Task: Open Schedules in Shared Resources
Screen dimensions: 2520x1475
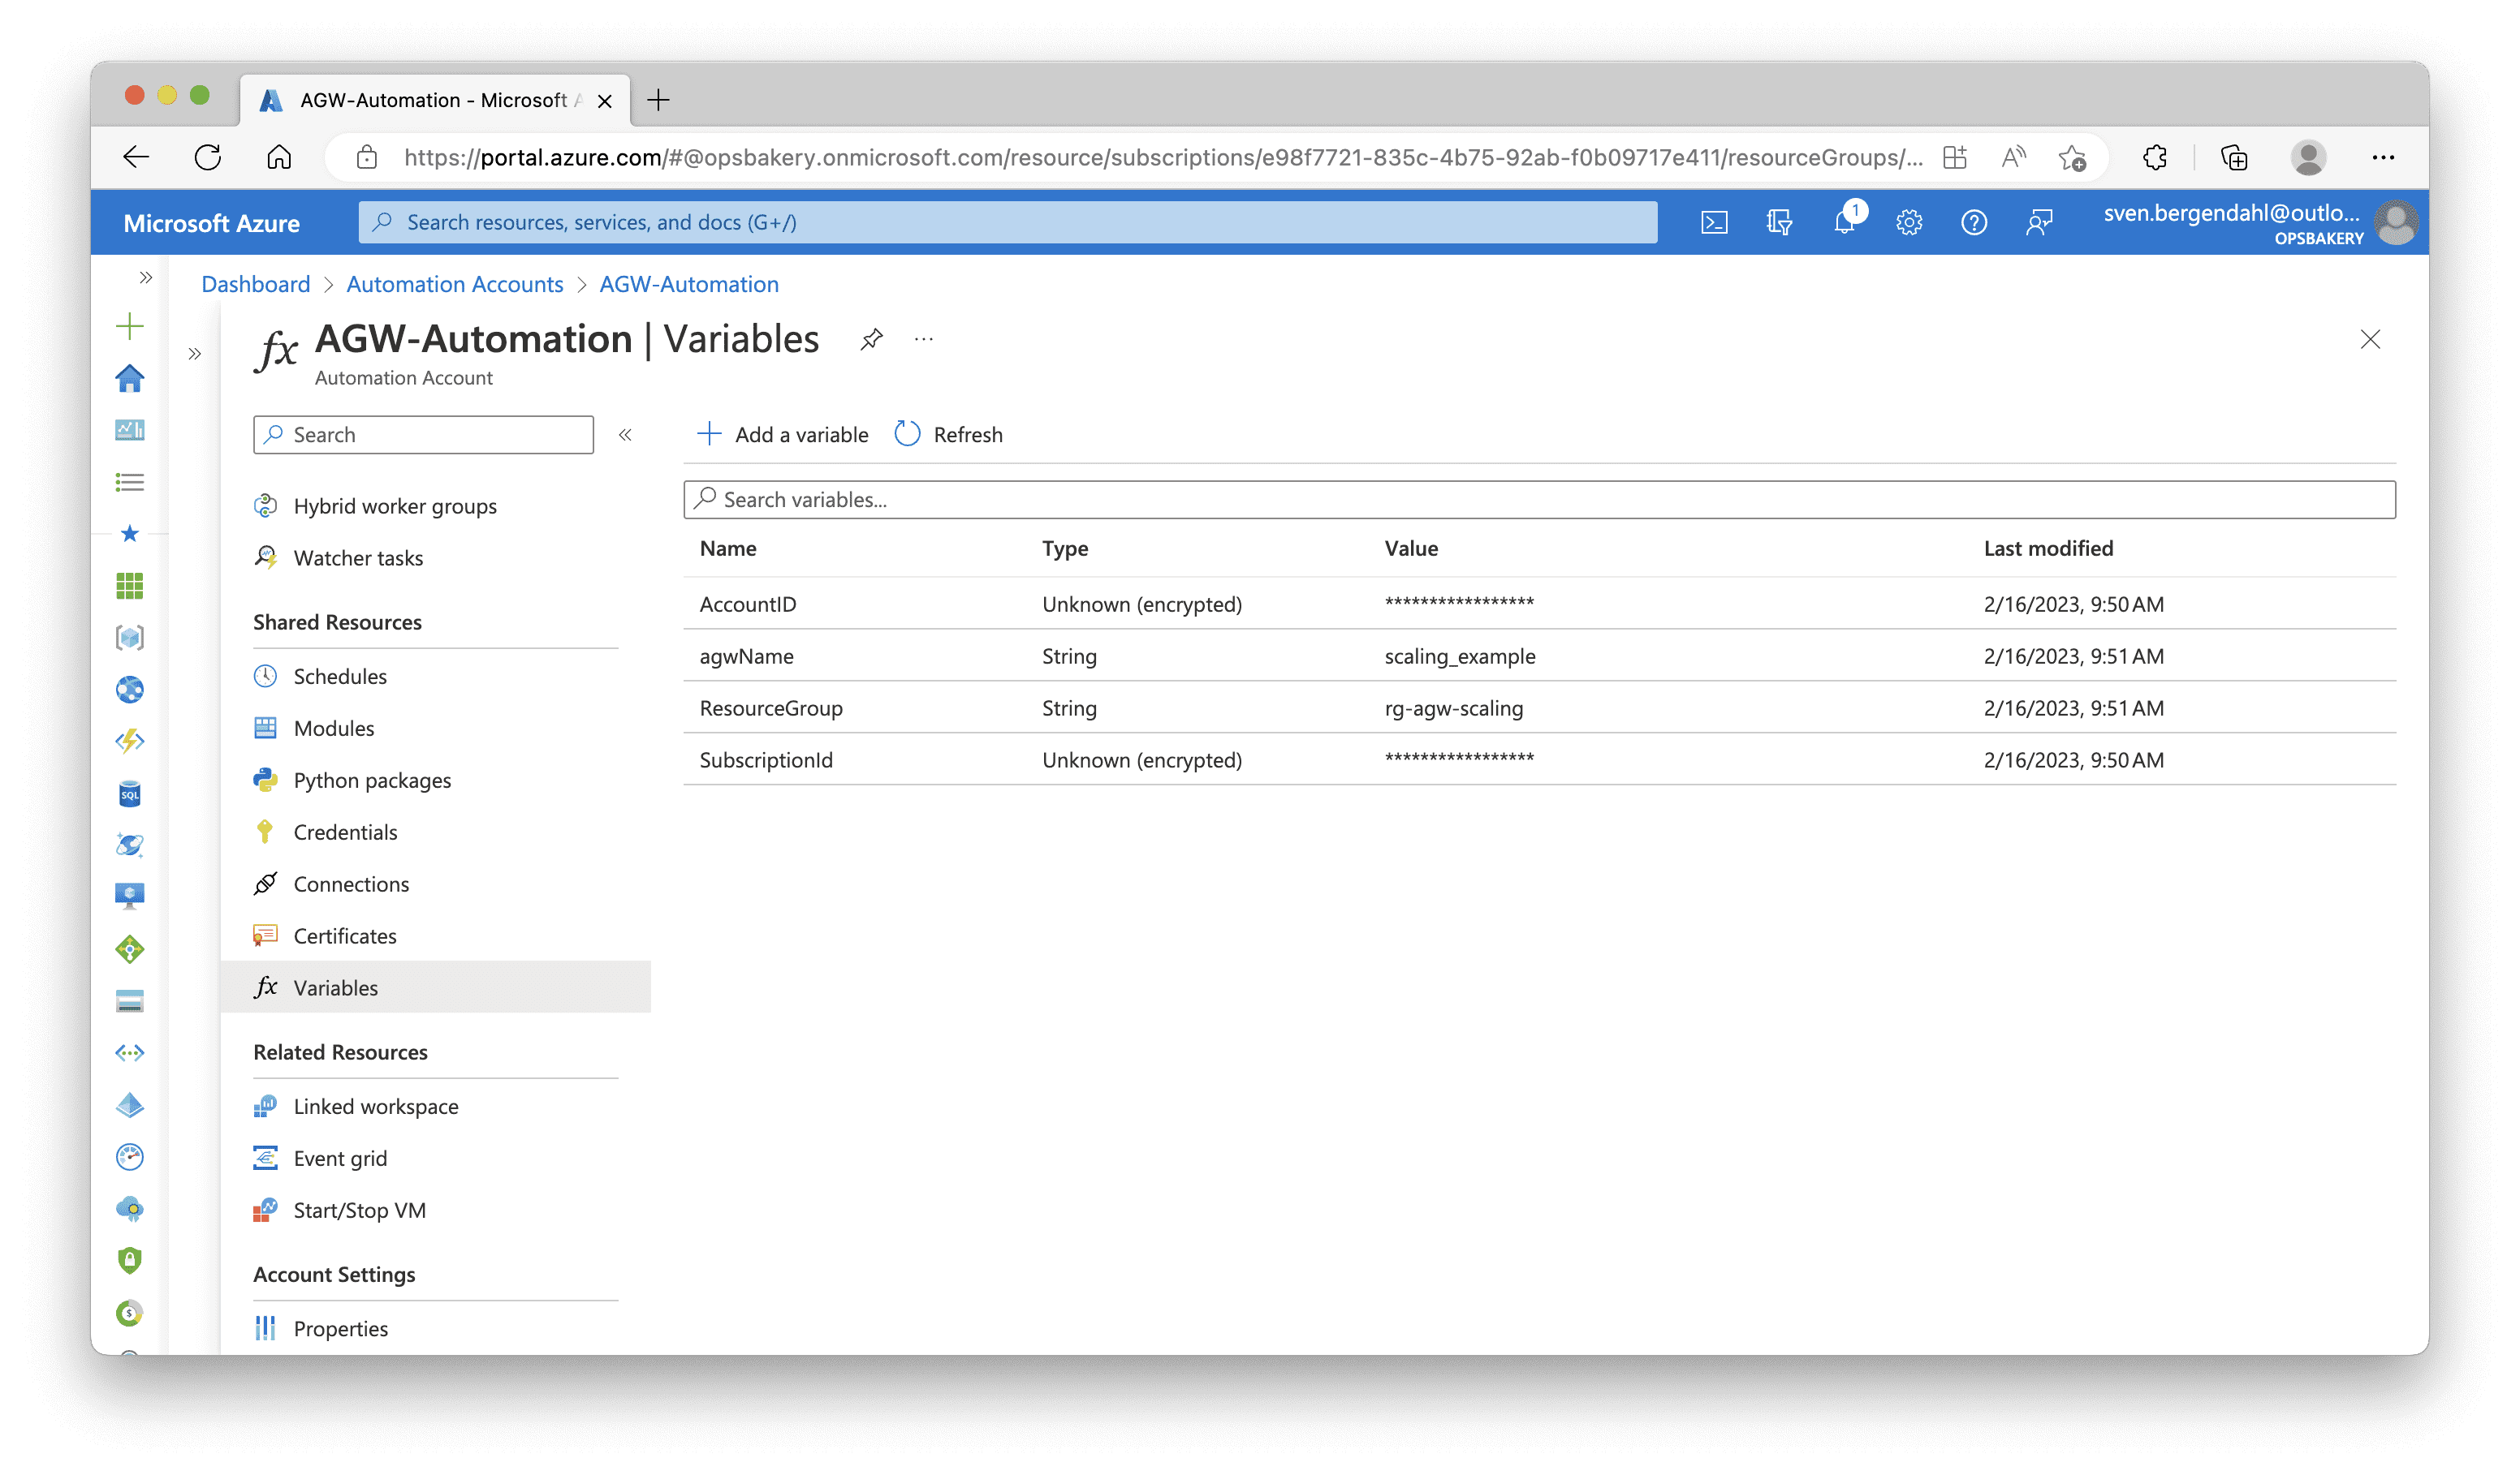Action: tap(340, 677)
